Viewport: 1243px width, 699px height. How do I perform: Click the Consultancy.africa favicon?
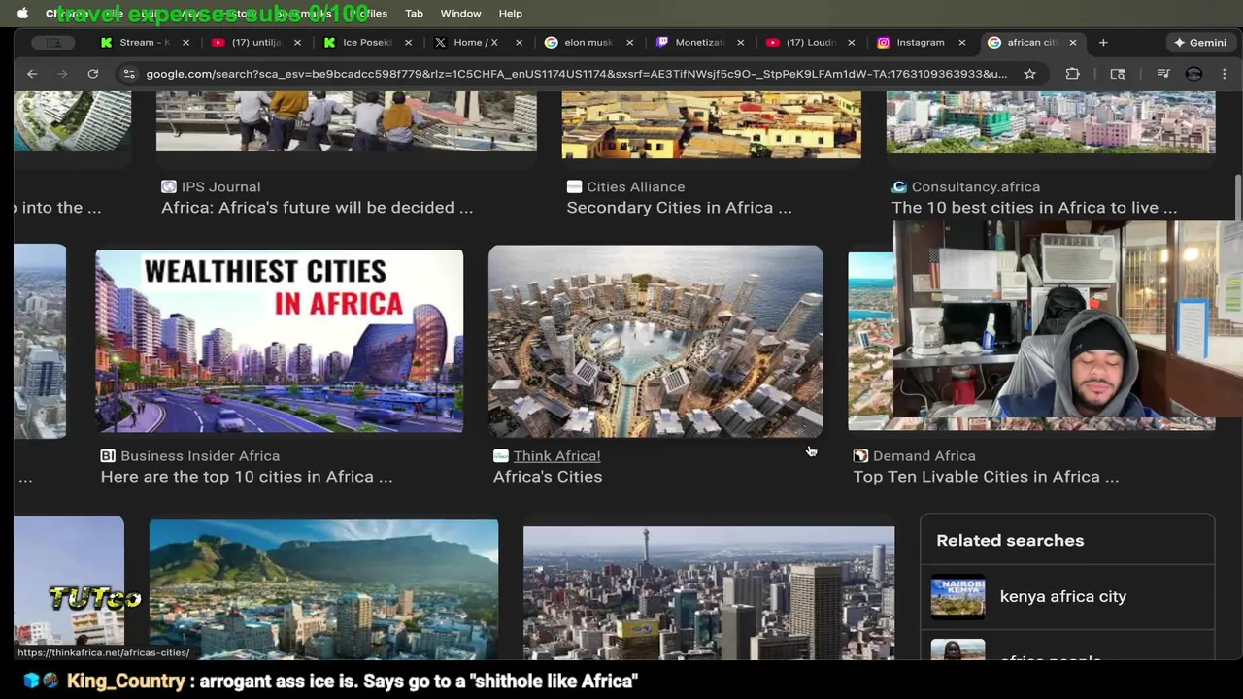pos(899,186)
